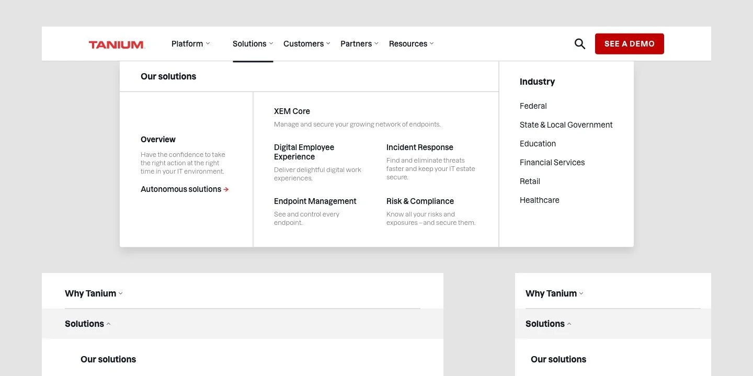Screen dimensions: 753x376
Task: Select Healthcare under Industry
Action: pyautogui.click(x=540, y=200)
